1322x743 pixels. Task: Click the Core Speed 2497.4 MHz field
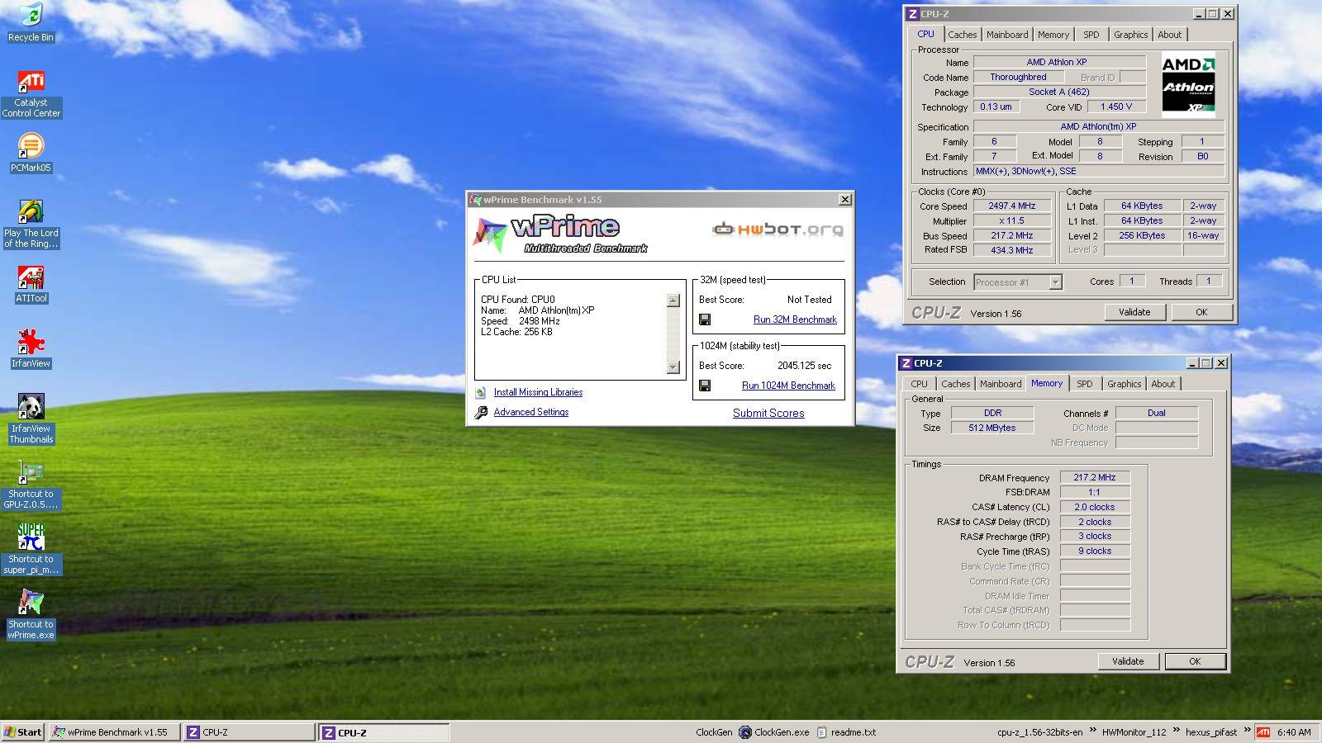[1011, 206]
